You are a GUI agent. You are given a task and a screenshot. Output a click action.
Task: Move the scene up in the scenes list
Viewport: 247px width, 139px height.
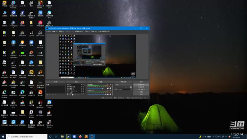(53, 95)
